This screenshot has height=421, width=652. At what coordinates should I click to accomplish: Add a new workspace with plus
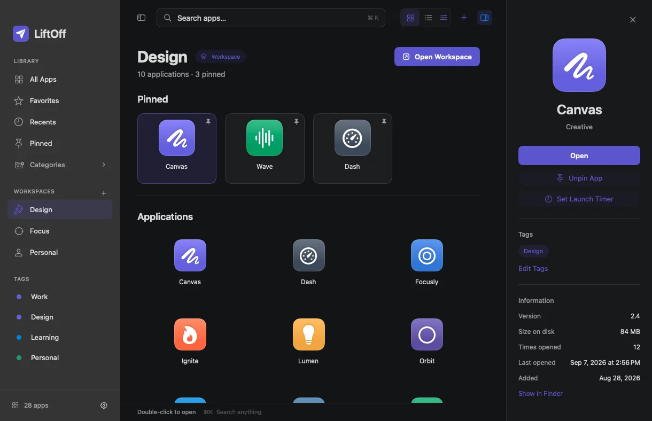click(x=104, y=193)
